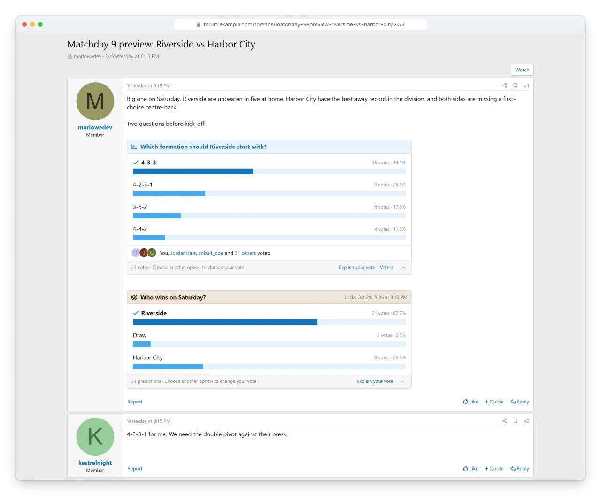Screen dimensions: 601x496
Task: Open thread author marlowedev in header
Action: click(87, 56)
